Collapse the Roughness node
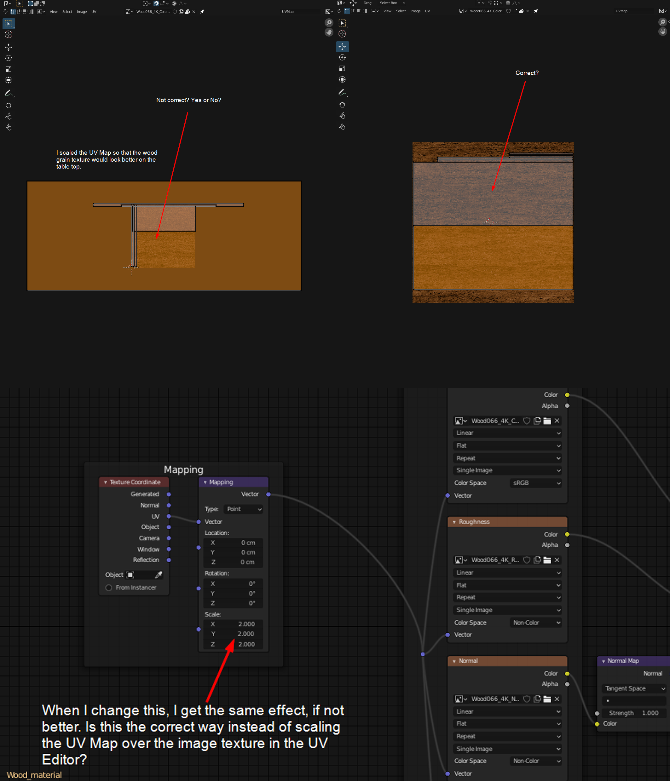Viewport: 670px width, 782px height. (455, 522)
